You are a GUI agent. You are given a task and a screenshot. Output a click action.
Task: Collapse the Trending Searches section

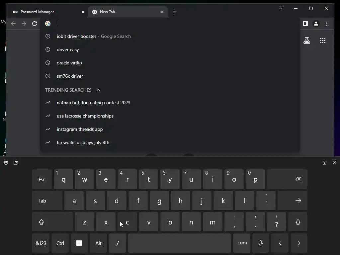pos(98,90)
